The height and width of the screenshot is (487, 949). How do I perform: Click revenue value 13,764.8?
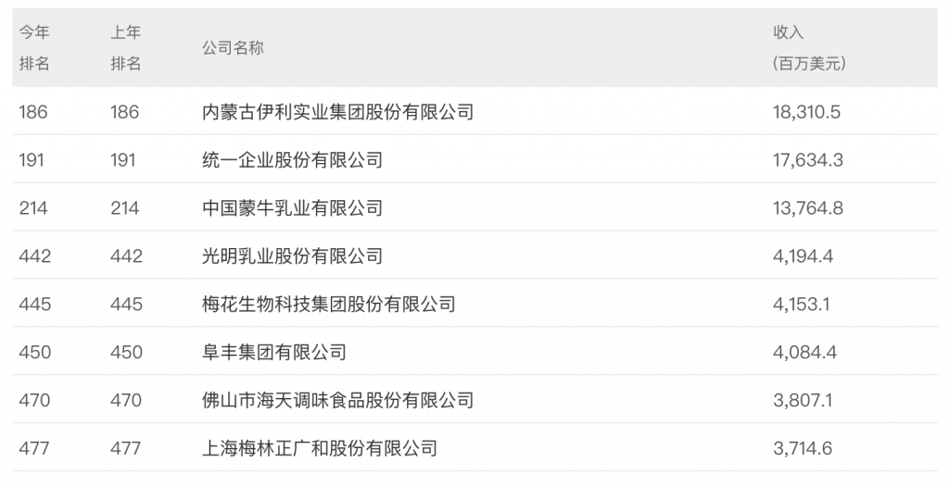pos(807,208)
